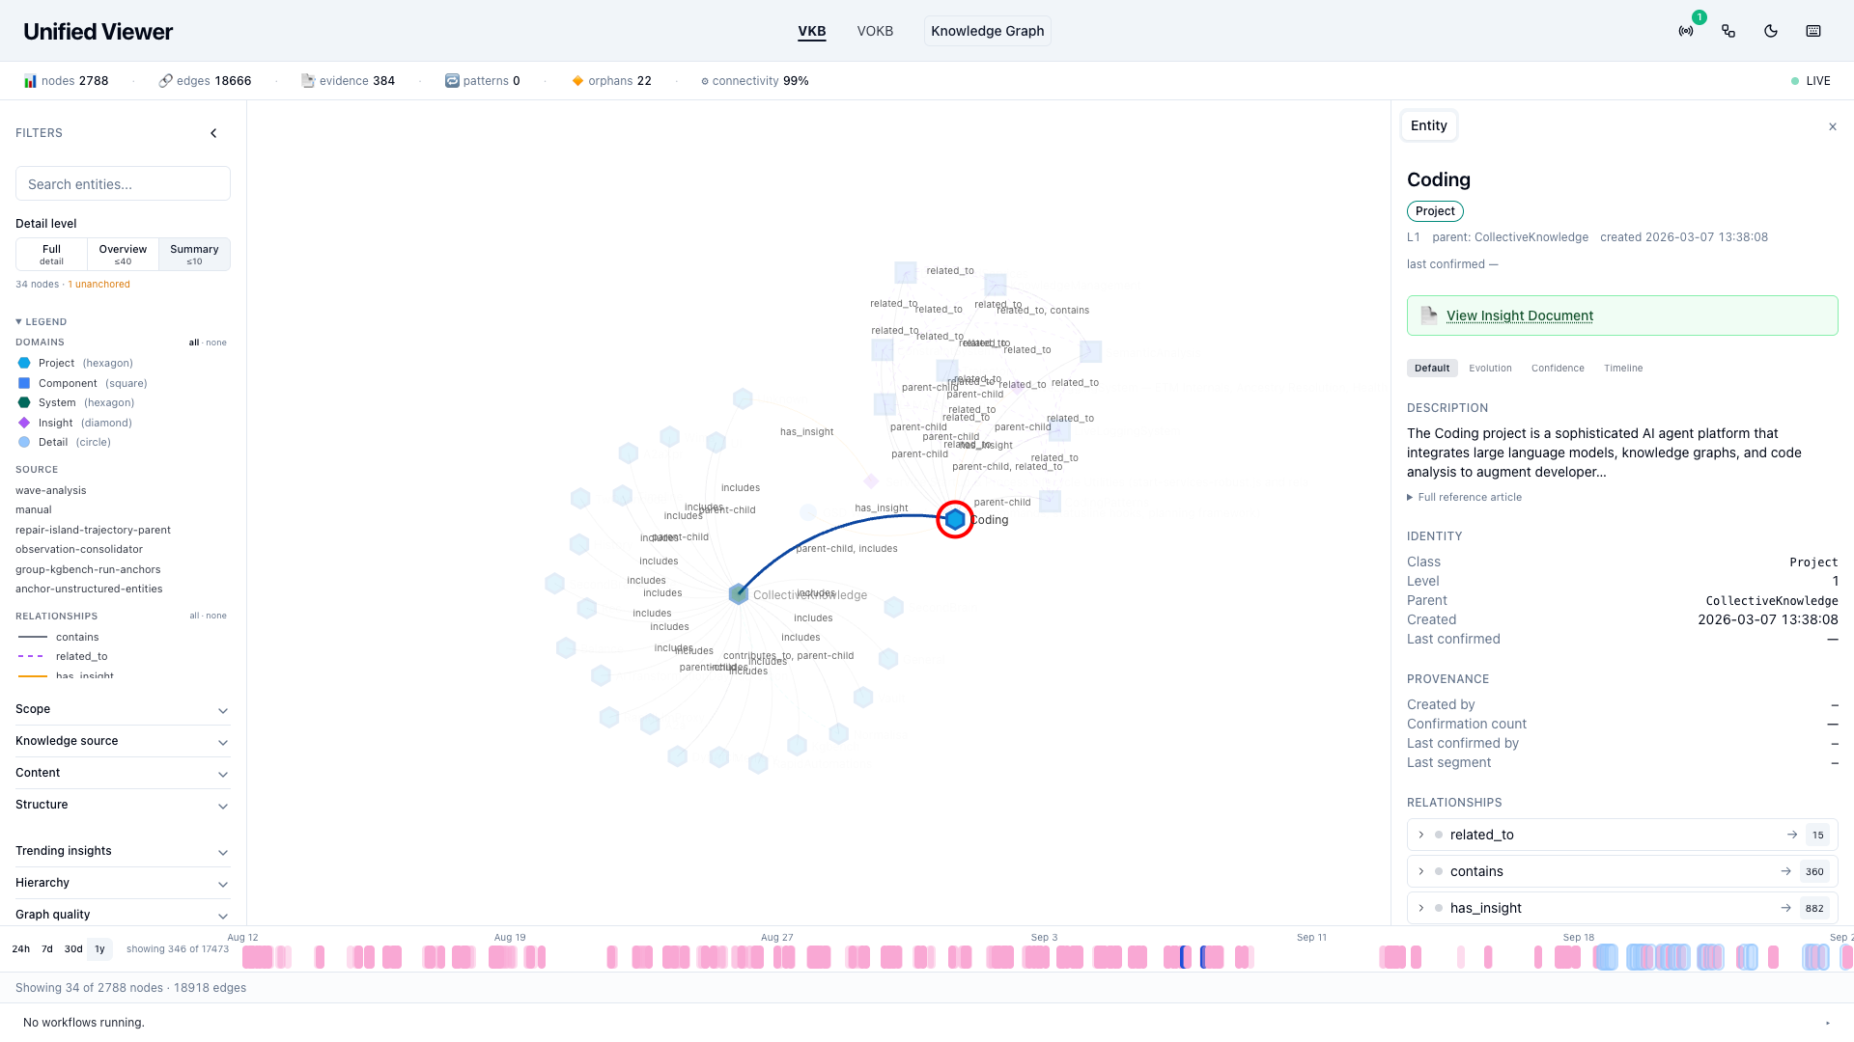Open the Knowledge Graph tab
1854x1042 pixels.
[988, 31]
